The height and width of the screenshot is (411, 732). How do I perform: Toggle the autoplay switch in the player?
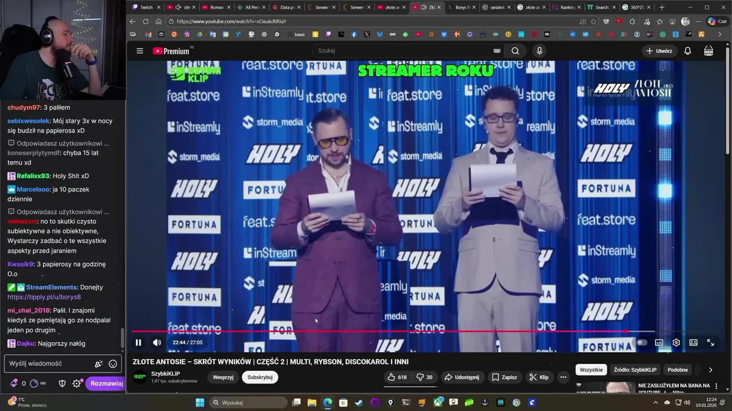pos(642,342)
